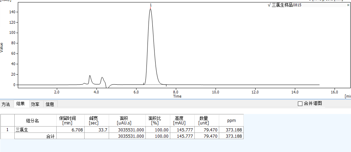The width and height of the screenshot is (351, 152).
Task: Click the peak number 1 marker
Action: click(x=150, y=5)
